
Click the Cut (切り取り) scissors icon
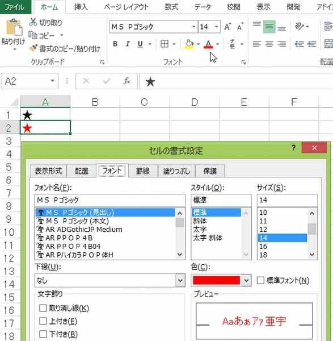pyautogui.click(x=33, y=22)
